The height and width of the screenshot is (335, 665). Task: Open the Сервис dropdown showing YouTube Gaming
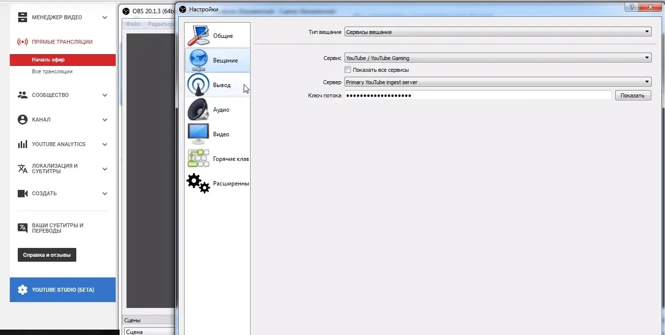tap(498, 58)
